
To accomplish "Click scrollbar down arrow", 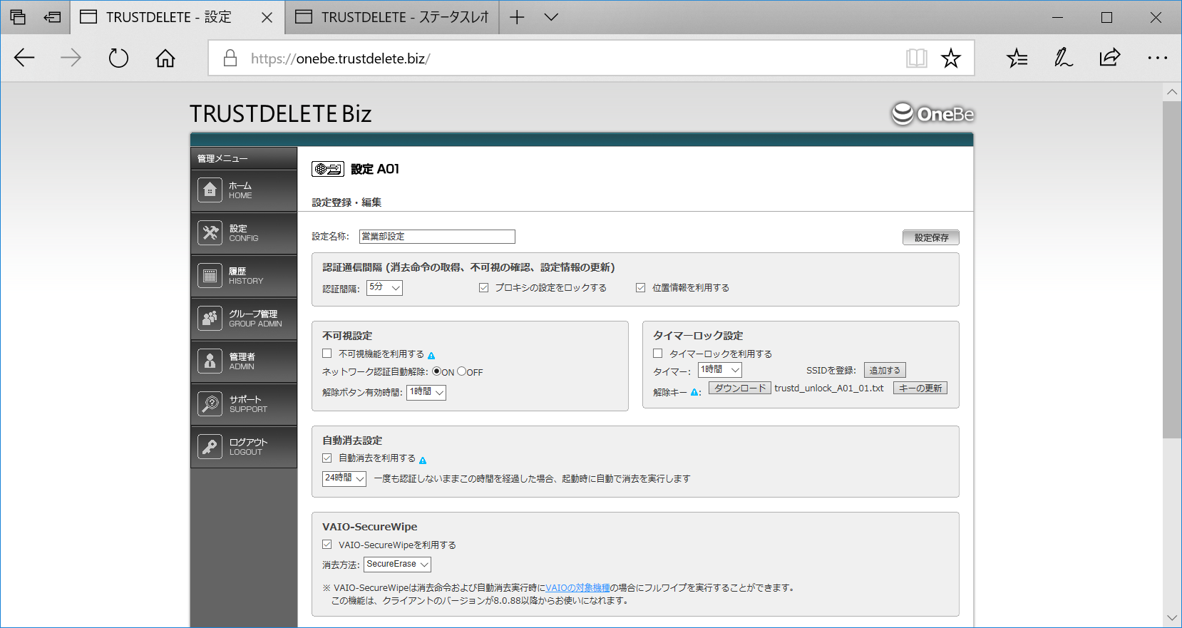I will click(1172, 618).
